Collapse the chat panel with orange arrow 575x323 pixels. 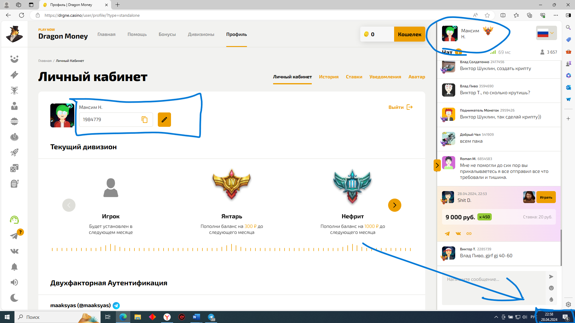(x=437, y=165)
